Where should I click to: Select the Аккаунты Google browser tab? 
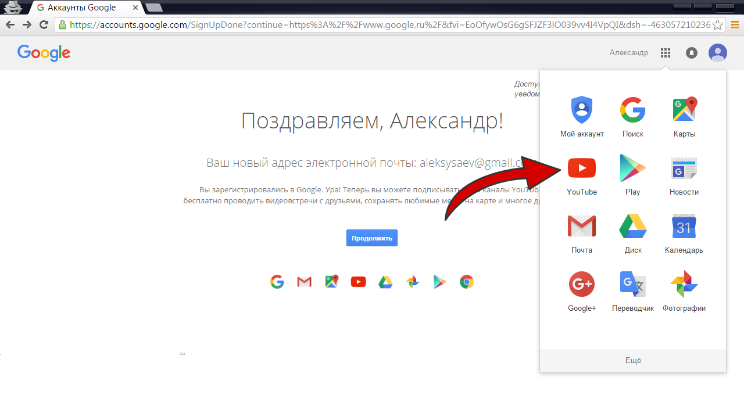(x=85, y=8)
